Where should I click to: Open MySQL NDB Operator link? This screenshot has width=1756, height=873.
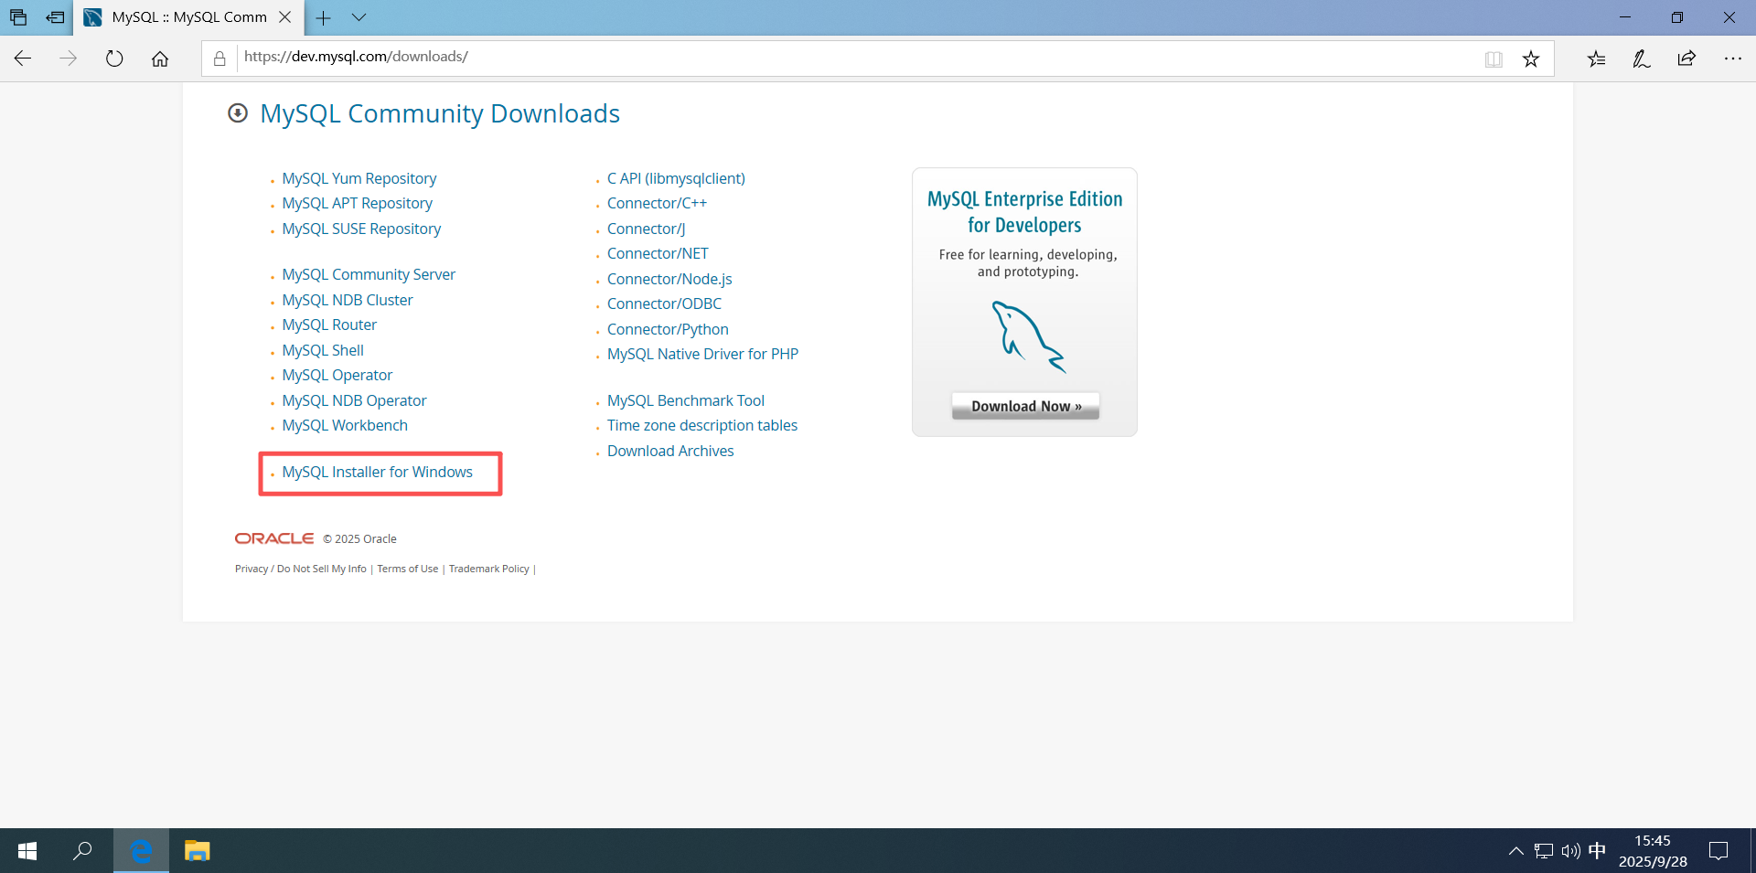coord(355,400)
